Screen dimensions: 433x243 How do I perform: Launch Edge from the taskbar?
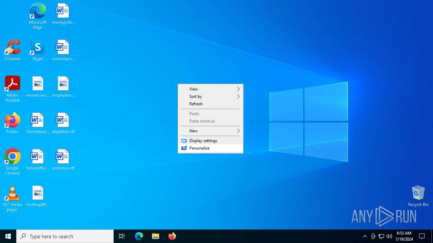(139, 236)
